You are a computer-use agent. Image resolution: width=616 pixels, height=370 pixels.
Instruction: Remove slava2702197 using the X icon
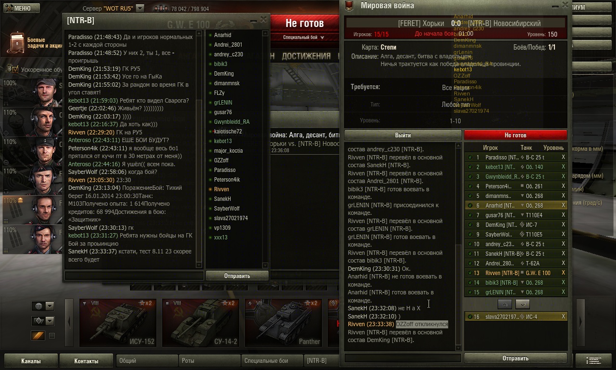563,317
